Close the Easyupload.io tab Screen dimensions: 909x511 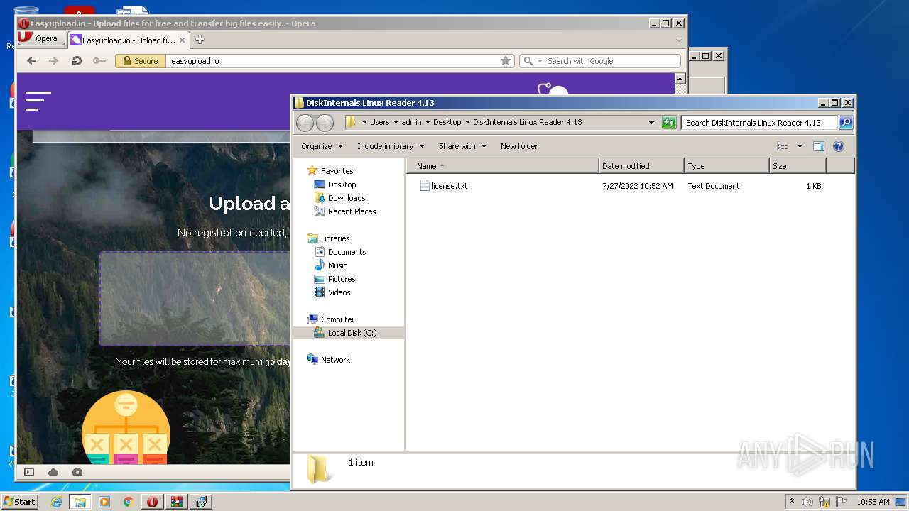183,40
